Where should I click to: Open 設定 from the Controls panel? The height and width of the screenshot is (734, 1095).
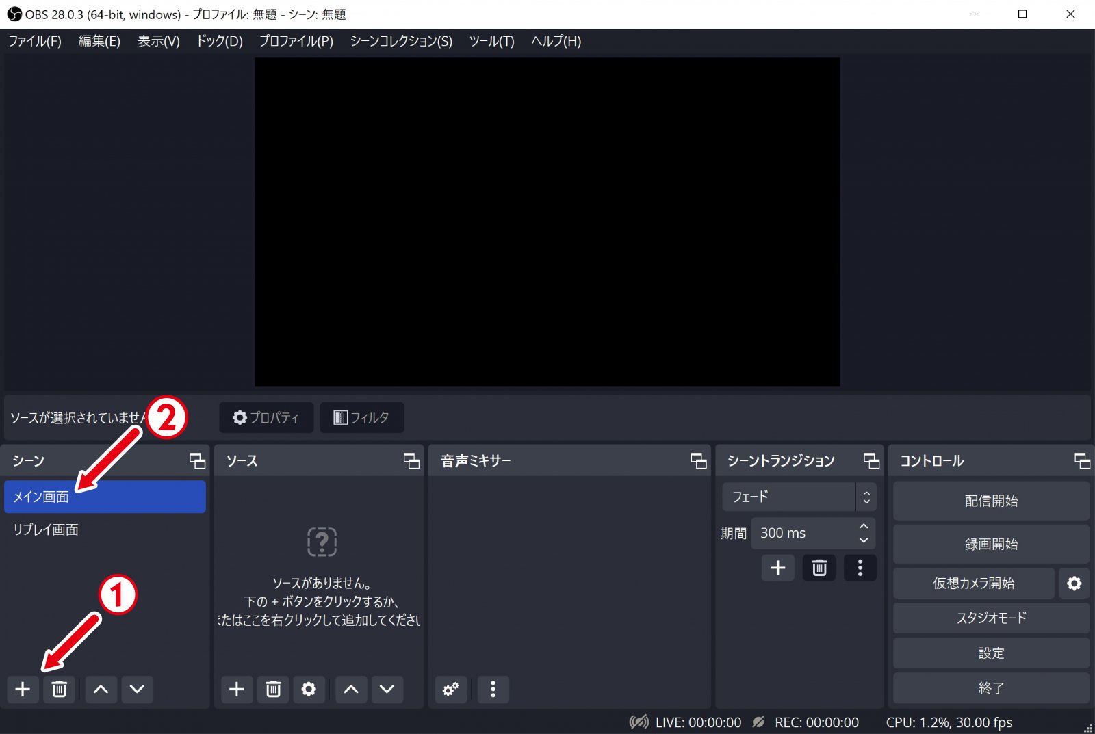click(991, 653)
